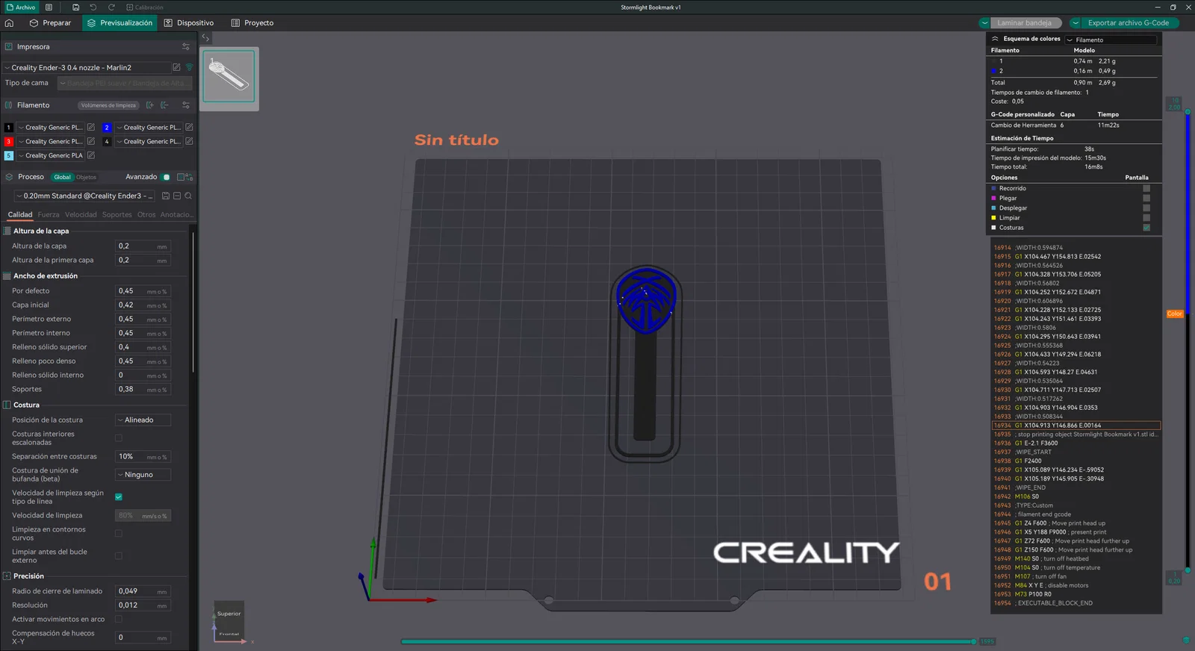Viewport: 1195px width, 651px height.
Task: Open the process preset 0.20mm Standard dropdown
Action: click(84, 196)
